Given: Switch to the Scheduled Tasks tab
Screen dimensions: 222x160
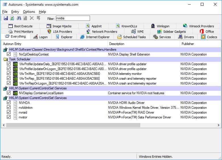Looking at the screenshot, I should click(131, 37).
